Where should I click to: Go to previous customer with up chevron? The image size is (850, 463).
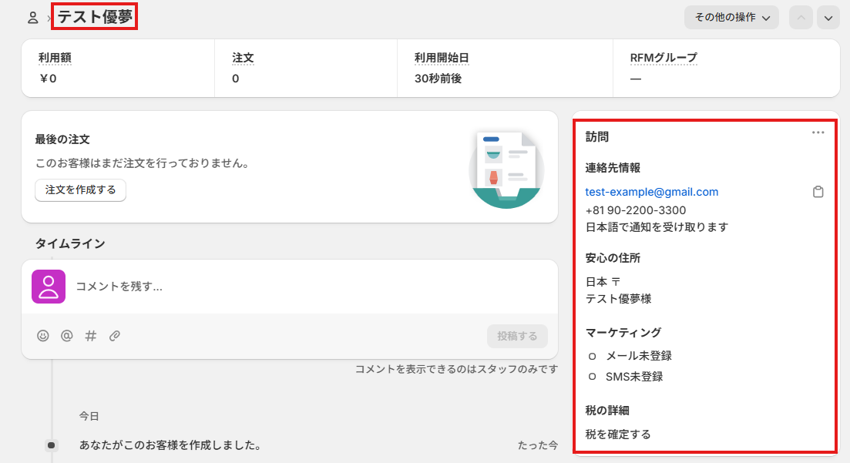point(801,18)
